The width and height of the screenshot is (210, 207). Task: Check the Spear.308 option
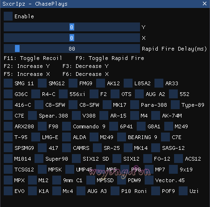pyautogui.click(x=32, y=116)
